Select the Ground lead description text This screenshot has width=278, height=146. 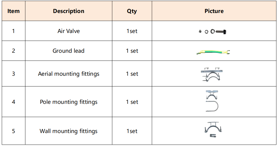click(x=69, y=51)
